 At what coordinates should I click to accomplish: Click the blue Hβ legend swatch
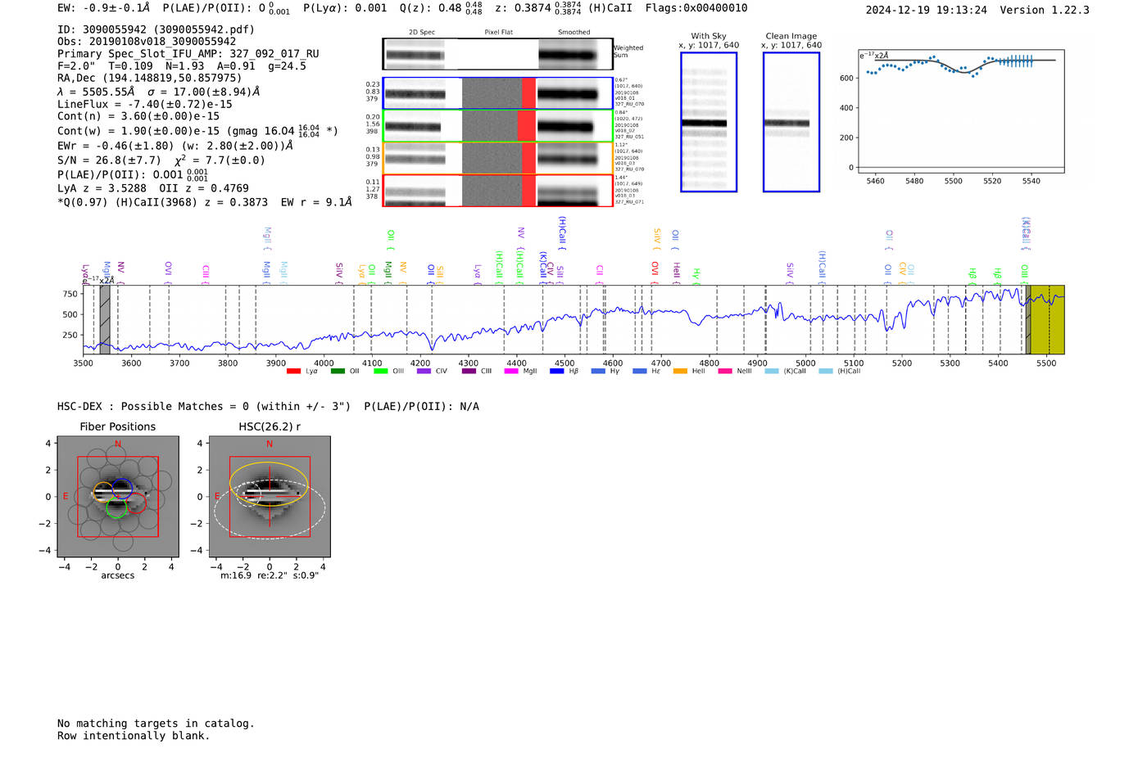click(557, 372)
